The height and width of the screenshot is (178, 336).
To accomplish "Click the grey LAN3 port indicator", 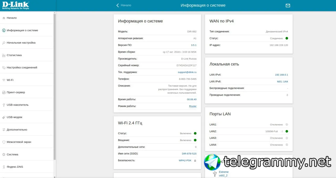I will tap(287, 138).
